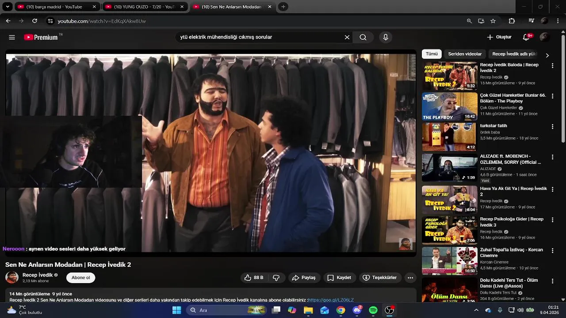Open options for turkstar fatih video
Viewport: 566px width, 318px height.
coord(552,126)
